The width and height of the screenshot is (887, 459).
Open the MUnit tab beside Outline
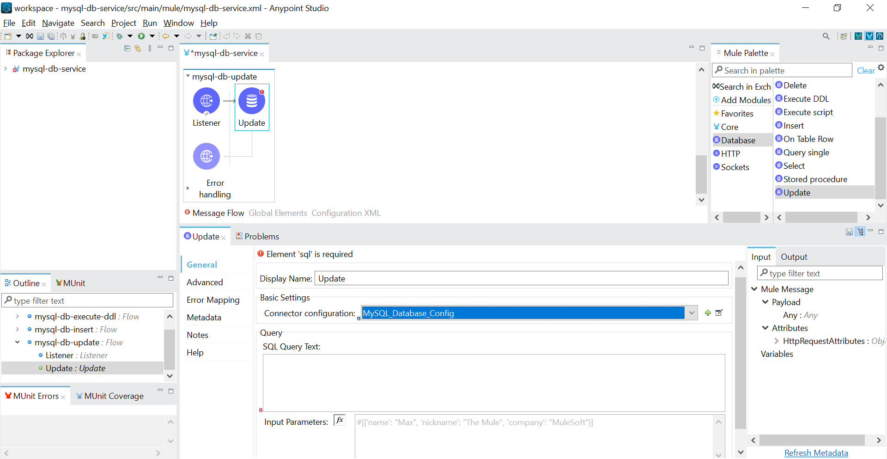pos(70,283)
